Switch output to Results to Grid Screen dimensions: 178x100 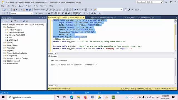tap(77, 13)
